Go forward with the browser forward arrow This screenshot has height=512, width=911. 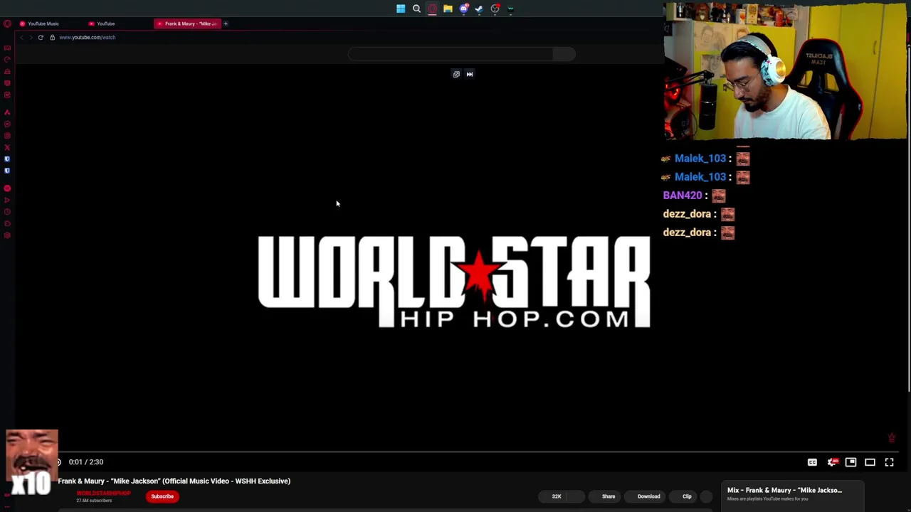(x=31, y=37)
